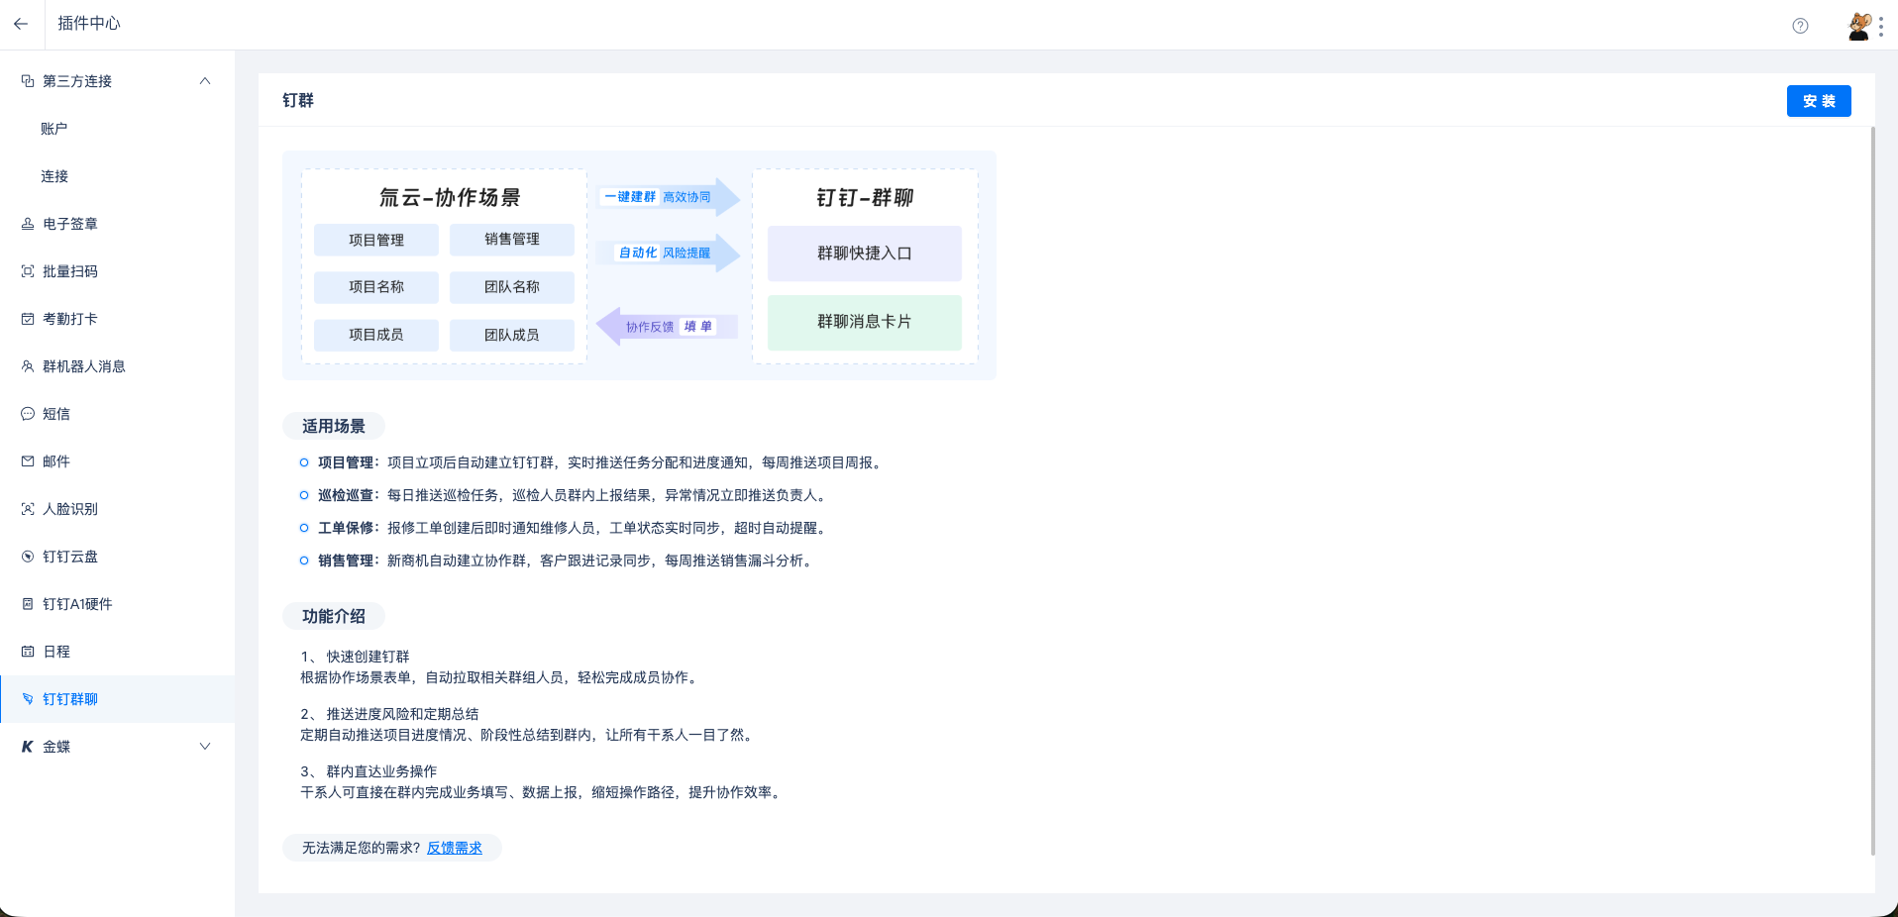
Task: Select 考勤打卡 in the sidebar
Action: point(117,319)
